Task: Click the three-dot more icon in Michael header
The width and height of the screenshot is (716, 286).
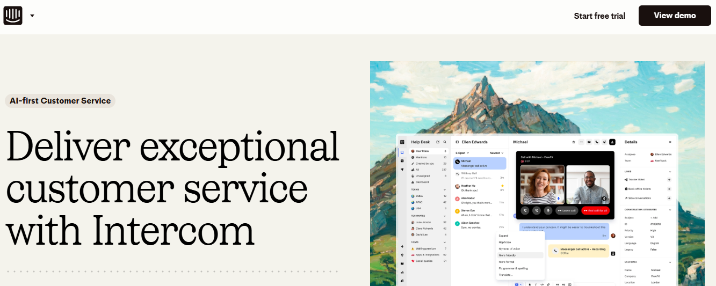Action: click(581, 142)
